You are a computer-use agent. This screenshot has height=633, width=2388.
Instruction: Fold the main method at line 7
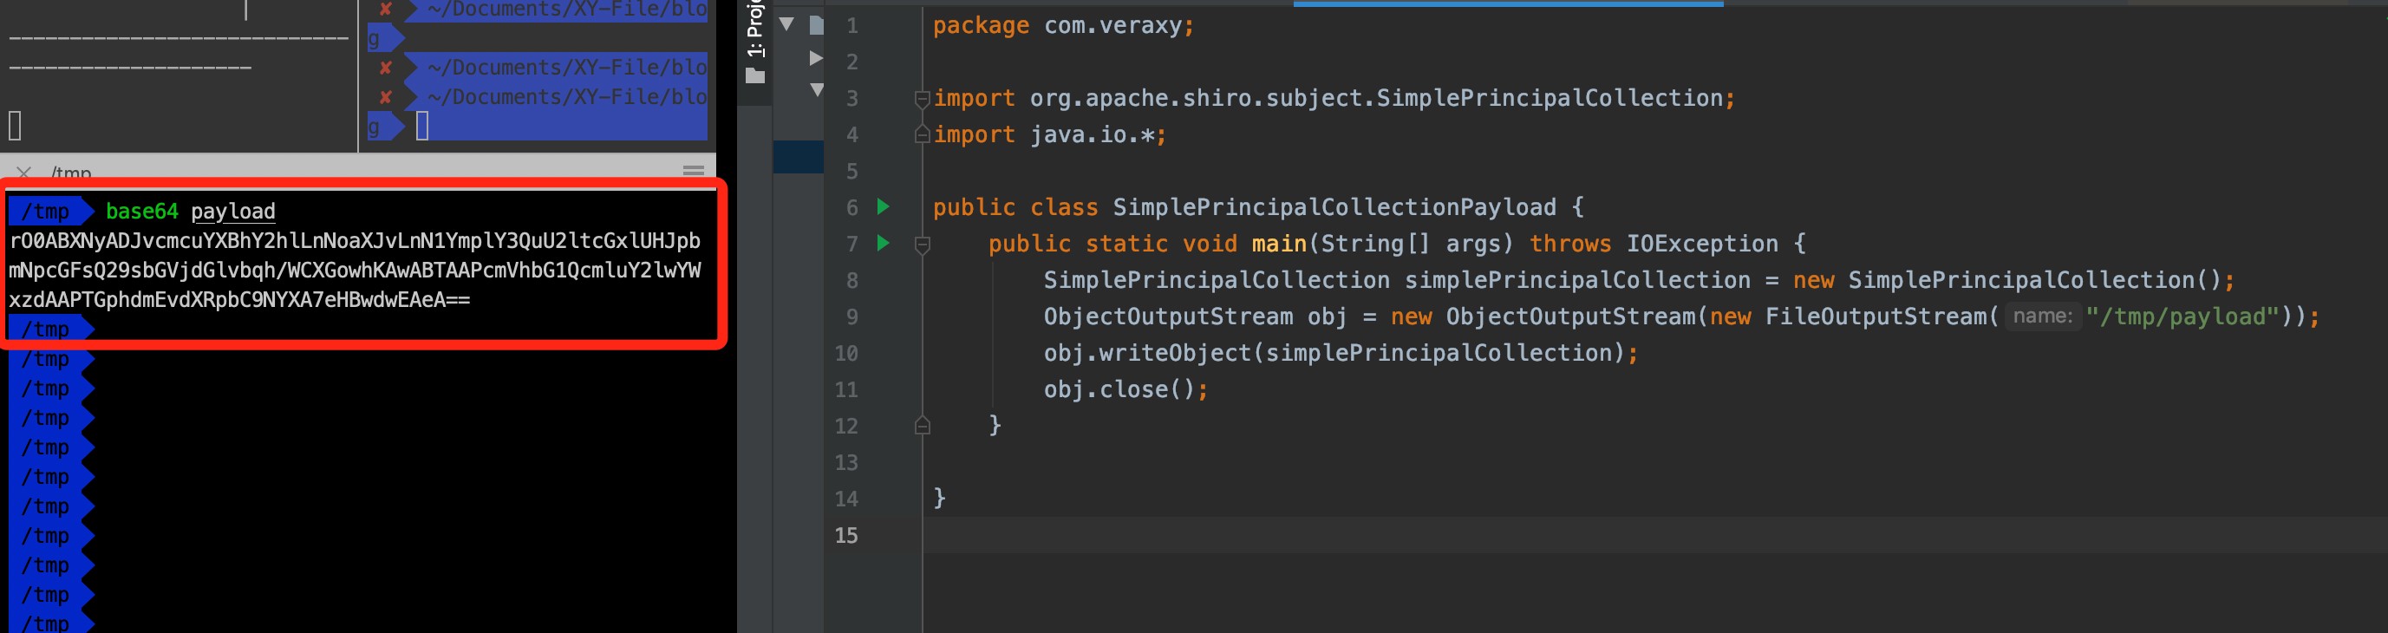pyautogui.click(x=923, y=245)
